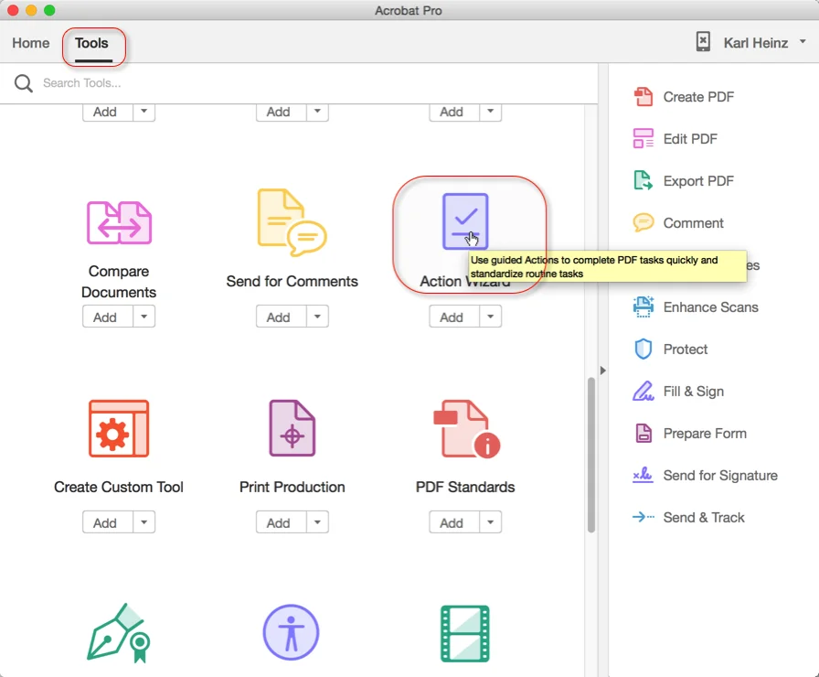819x677 pixels.
Task: Select the PDF Standards tool
Action: tap(465, 427)
